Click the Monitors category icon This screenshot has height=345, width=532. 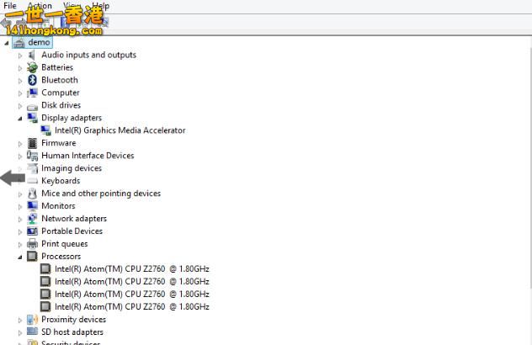tap(33, 206)
